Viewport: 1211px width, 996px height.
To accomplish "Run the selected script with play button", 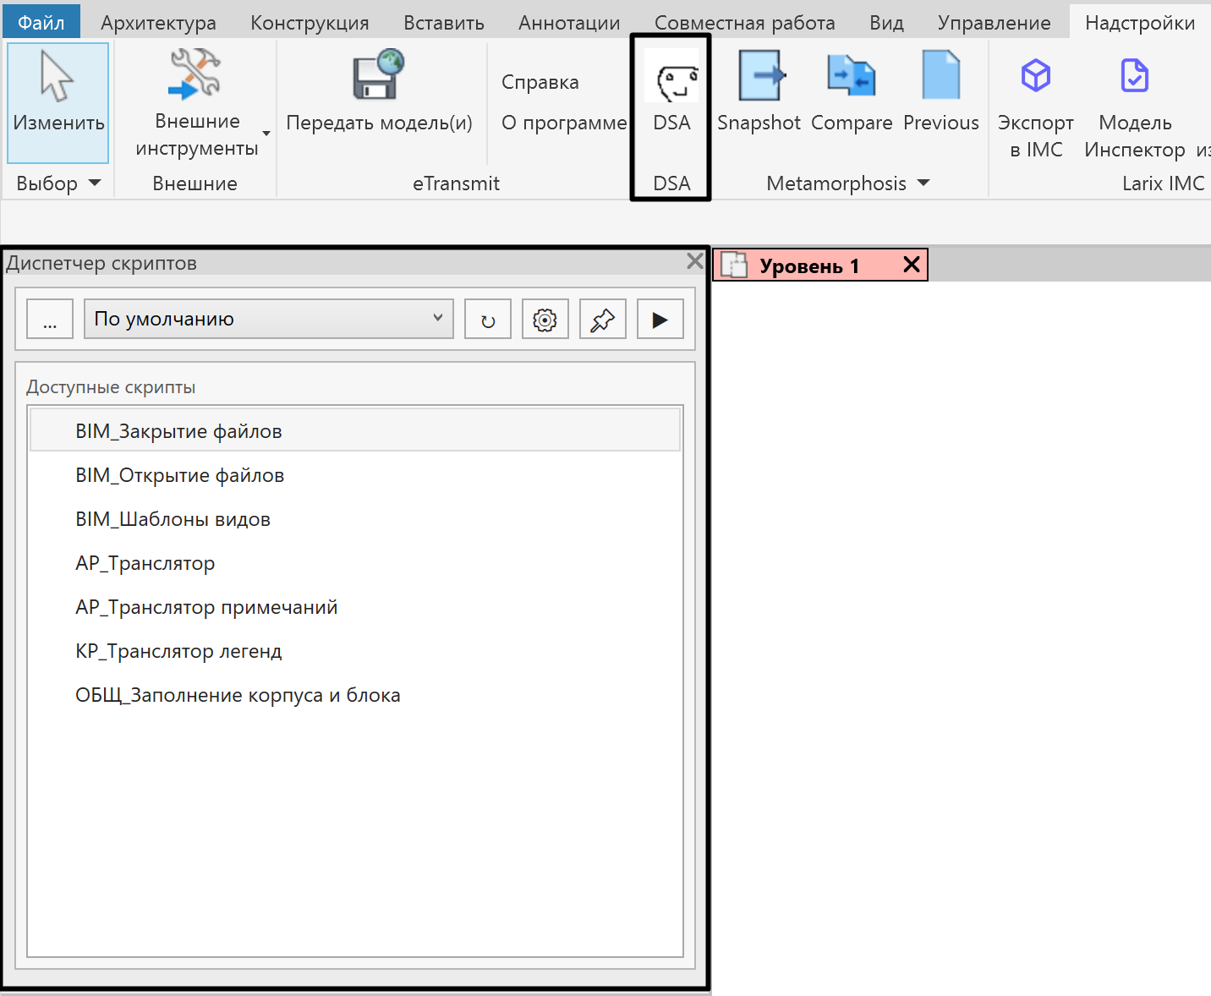I will click(x=660, y=320).
